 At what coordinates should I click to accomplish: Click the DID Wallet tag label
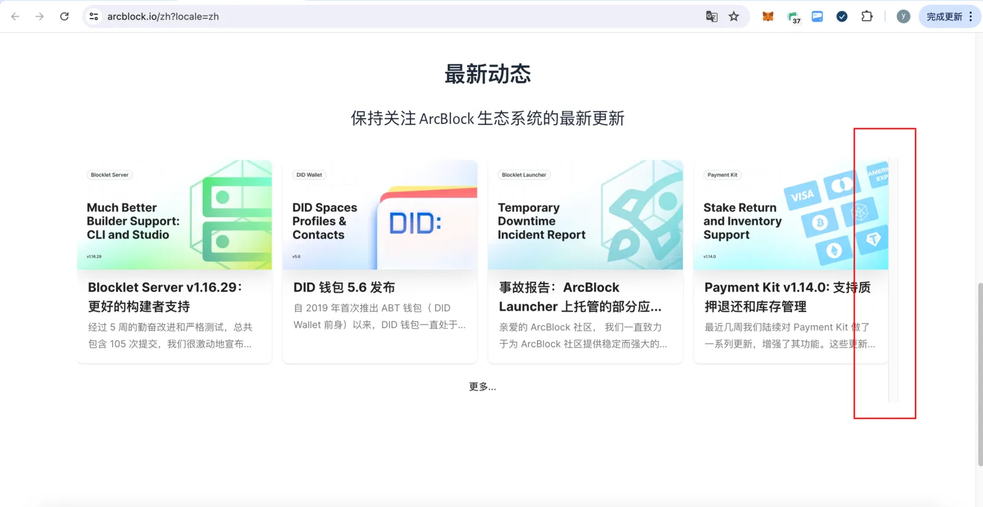point(309,175)
